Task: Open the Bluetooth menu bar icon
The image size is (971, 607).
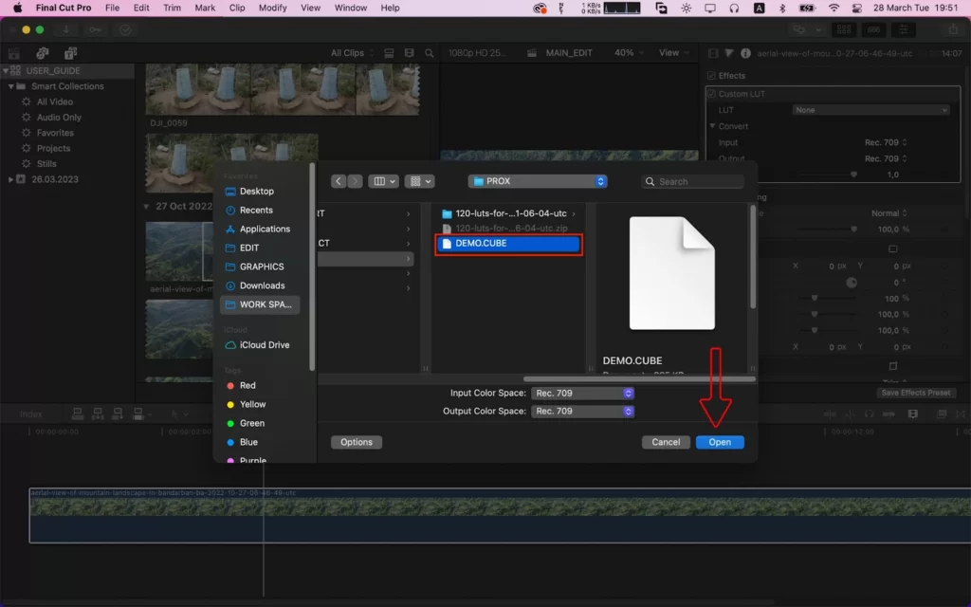Action: (782, 8)
